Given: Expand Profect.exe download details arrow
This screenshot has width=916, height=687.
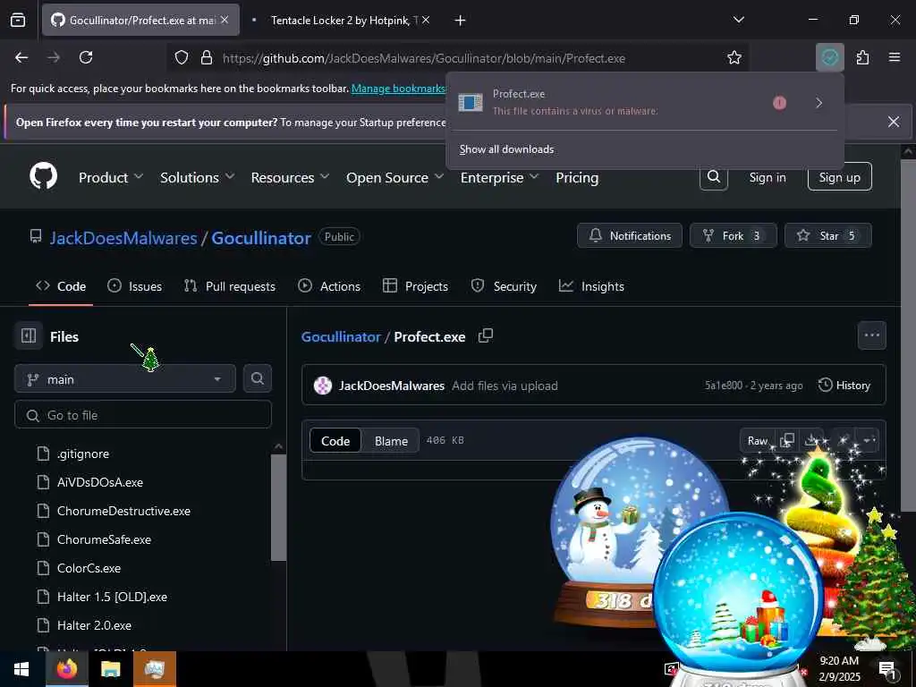Looking at the screenshot, I should point(819,103).
